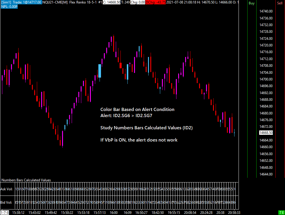
Task: Click the 16:00 time axis label
Action: (x=113, y=212)
